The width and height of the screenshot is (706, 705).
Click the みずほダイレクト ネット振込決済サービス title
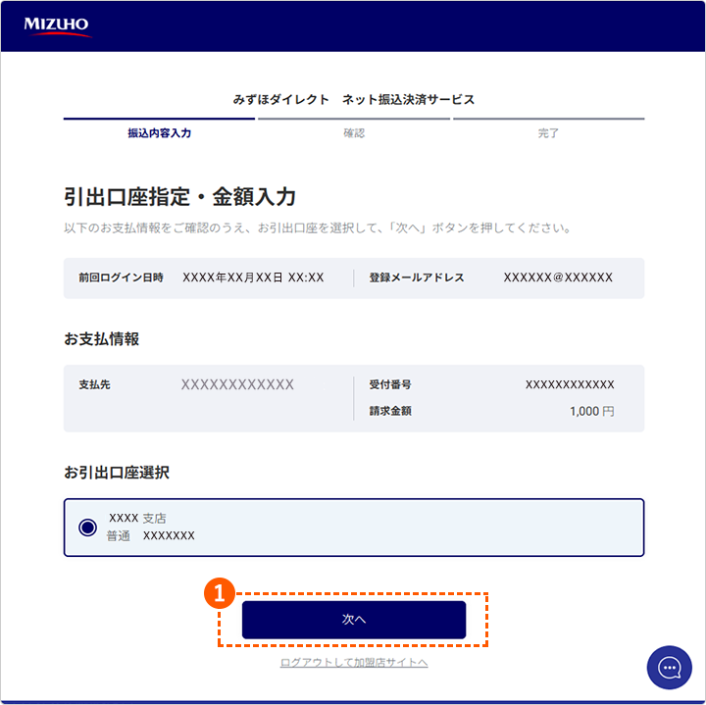354,99
